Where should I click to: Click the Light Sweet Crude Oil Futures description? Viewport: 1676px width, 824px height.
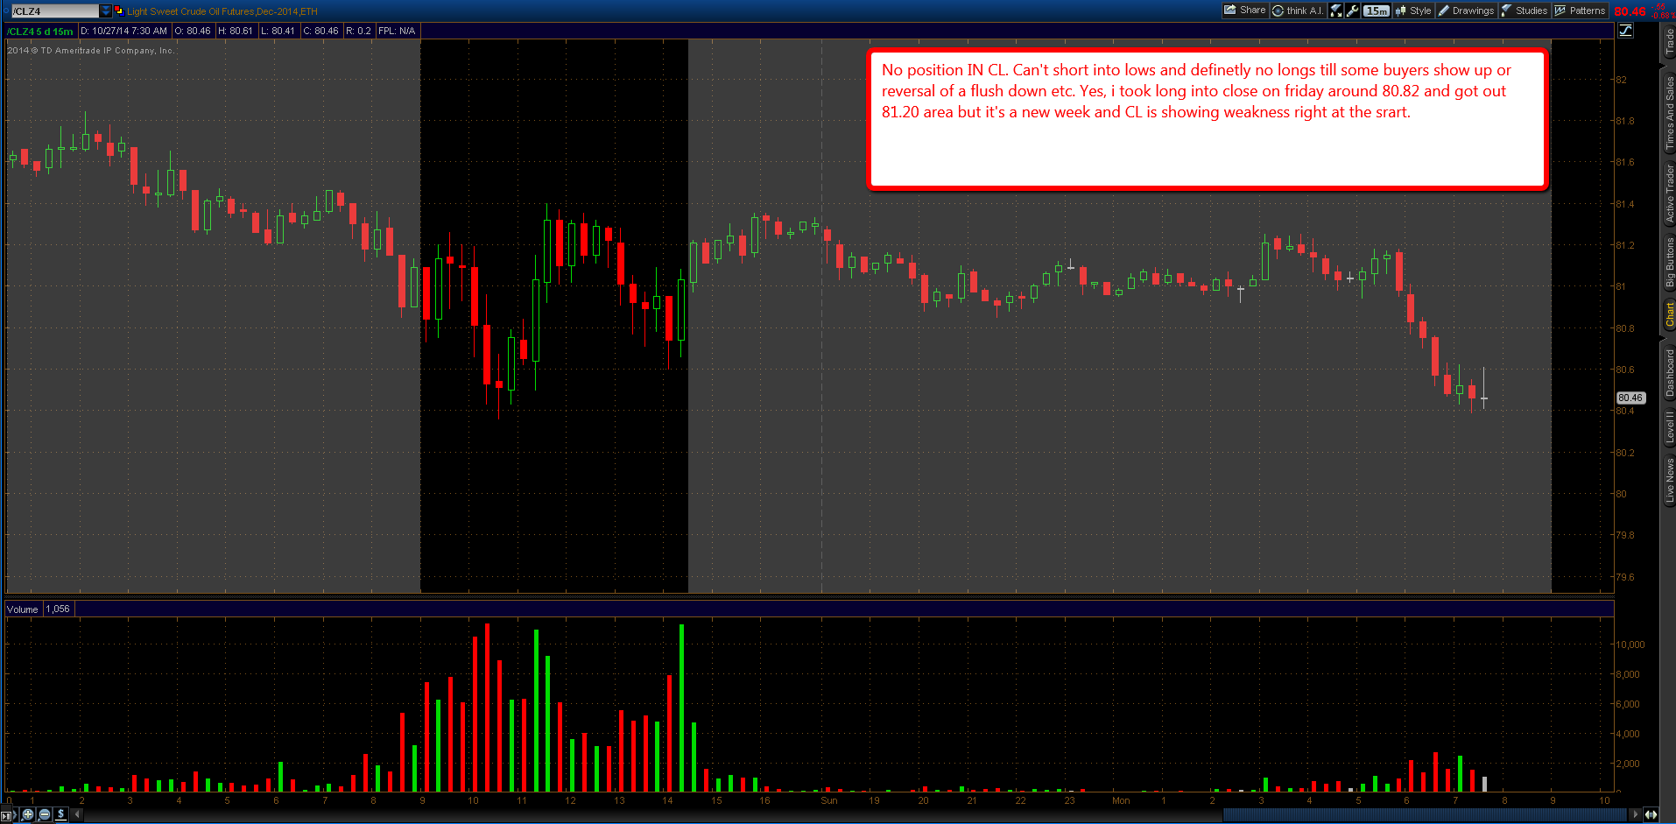point(222,11)
